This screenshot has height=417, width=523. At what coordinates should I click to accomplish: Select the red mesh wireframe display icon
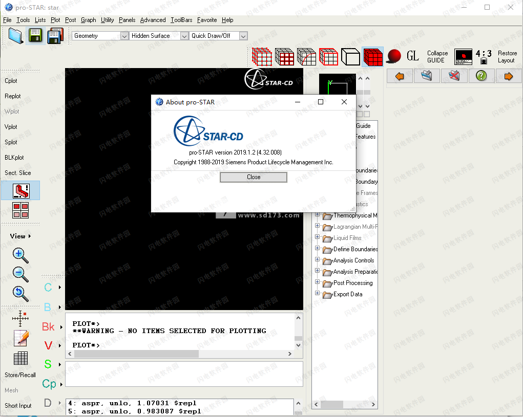[262, 57]
